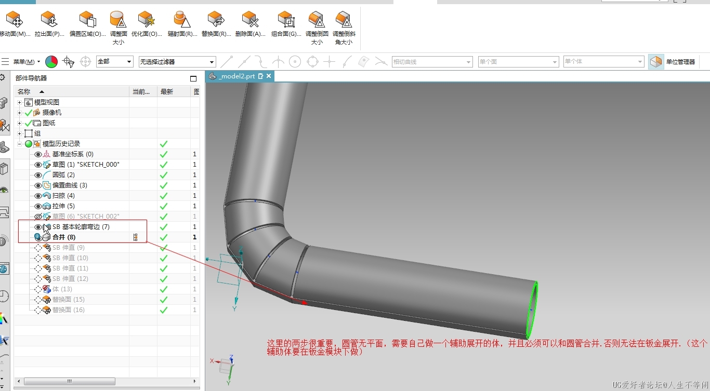Sort by the 名称 column header

pos(72,91)
